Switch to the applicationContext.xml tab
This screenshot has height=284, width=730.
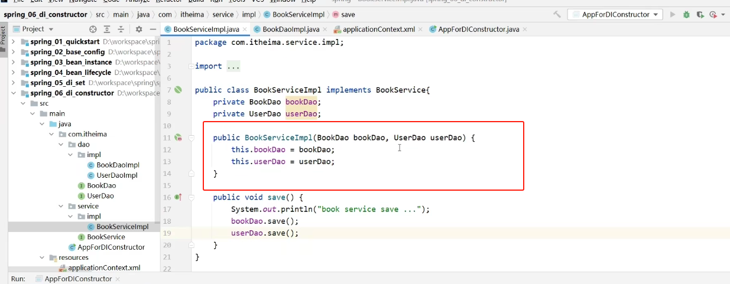378,29
